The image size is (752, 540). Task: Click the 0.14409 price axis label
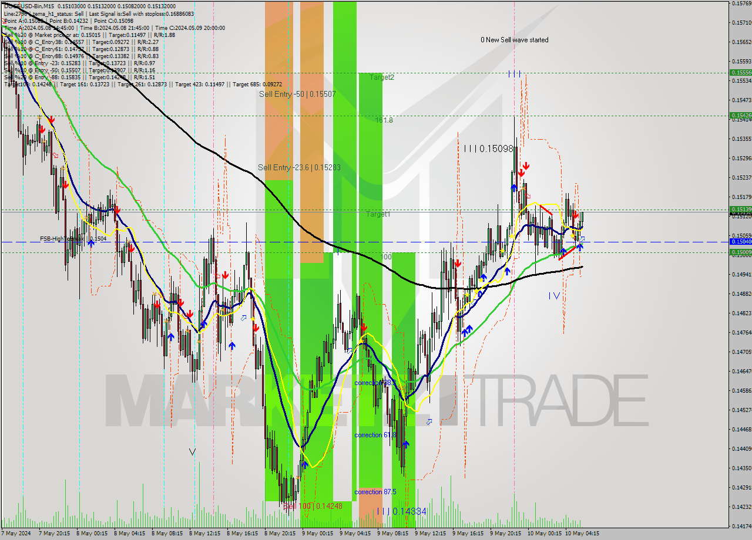[x=742, y=448]
